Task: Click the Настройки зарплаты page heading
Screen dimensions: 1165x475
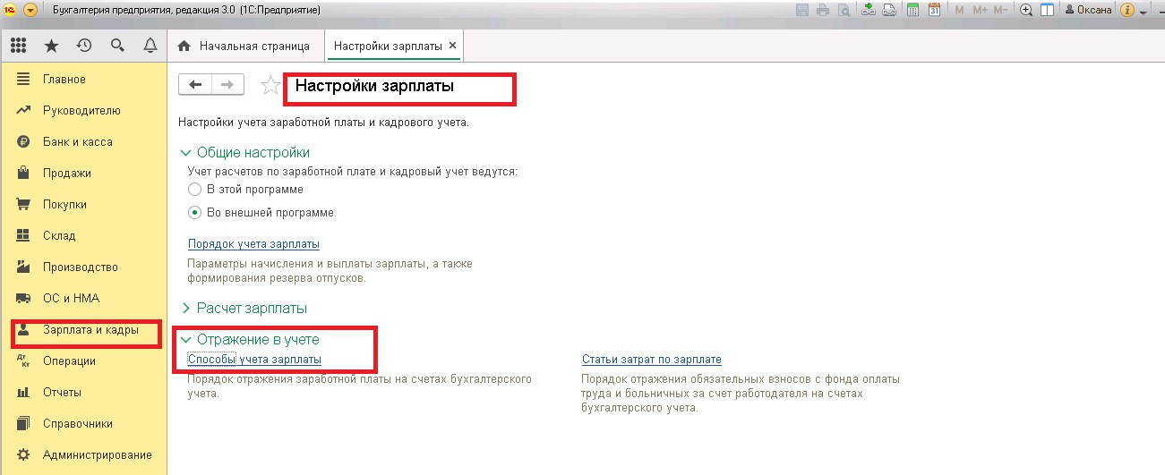Action: [x=375, y=87]
